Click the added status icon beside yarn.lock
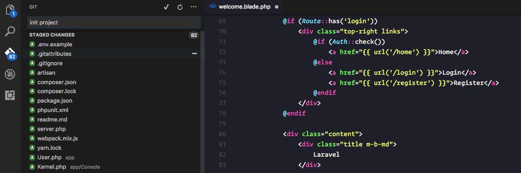The height and width of the screenshot is (173, 521). tap(32, 148)
